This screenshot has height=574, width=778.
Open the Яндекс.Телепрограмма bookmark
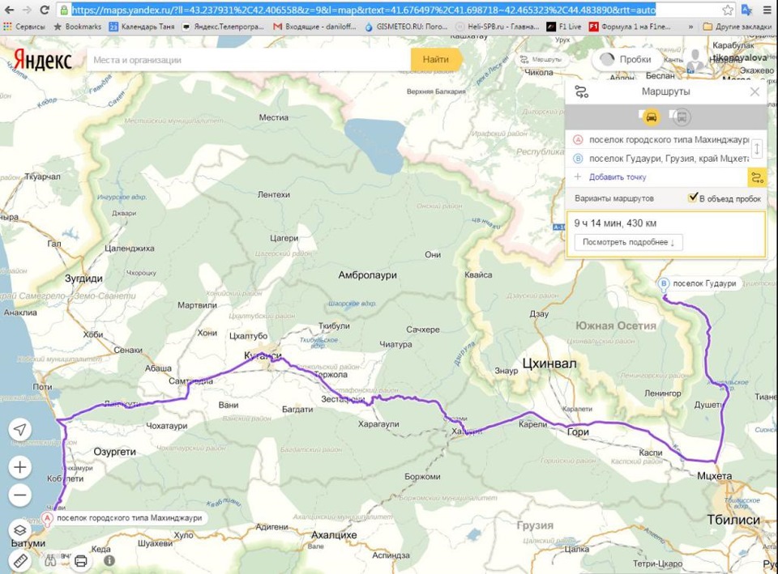(224, 27)
